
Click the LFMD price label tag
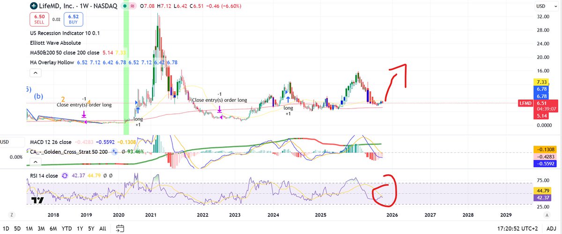coord(525,103)
